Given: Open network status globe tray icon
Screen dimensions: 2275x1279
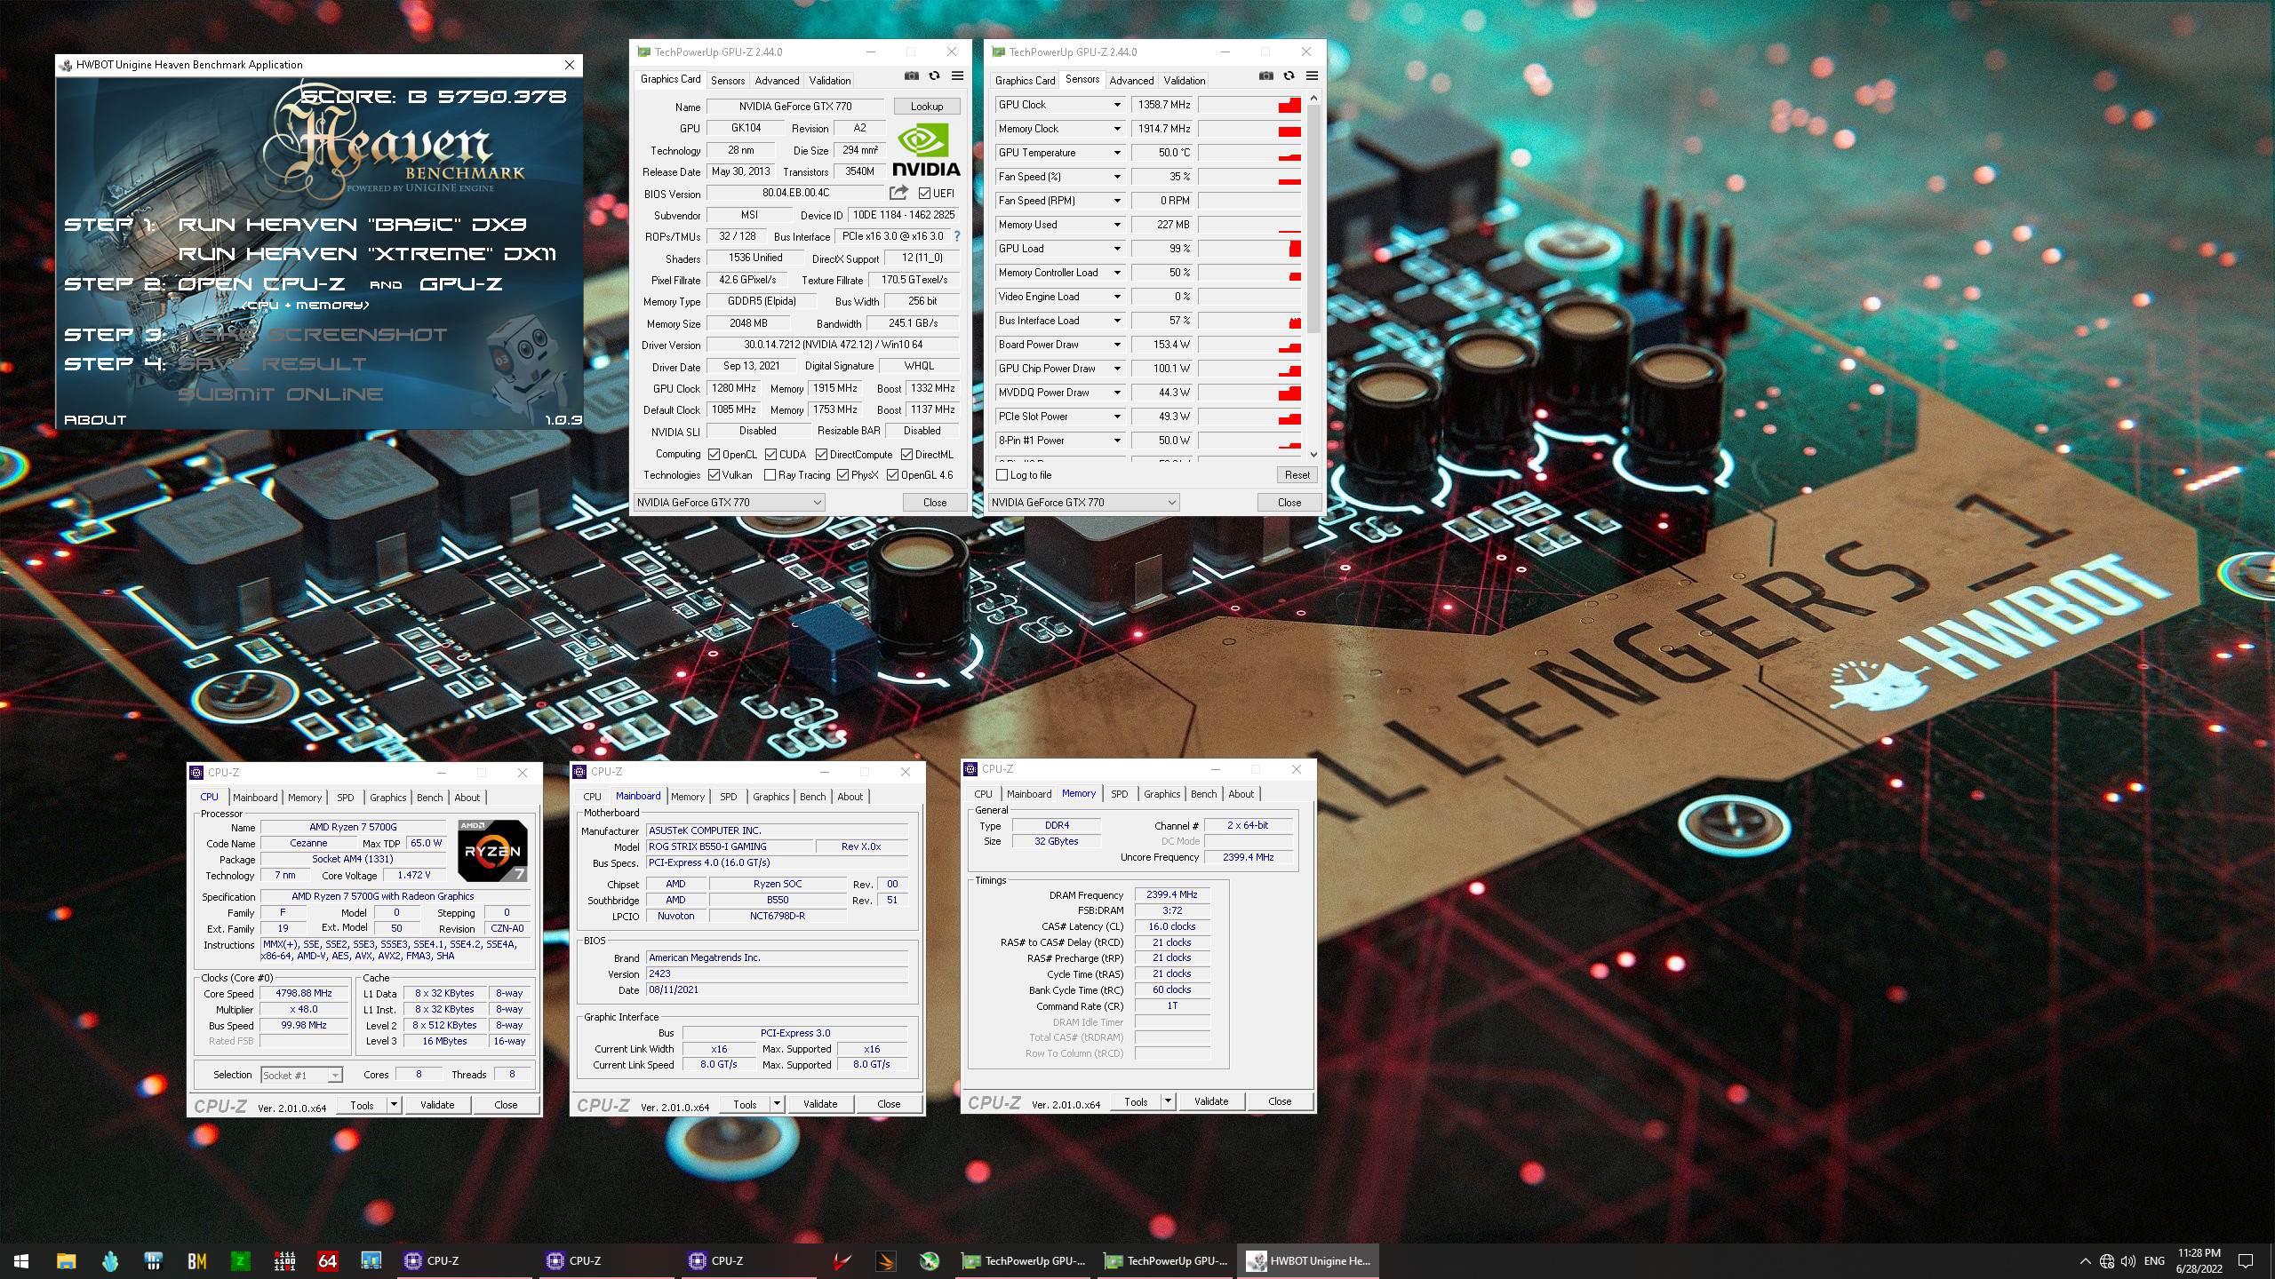Looking at the screenshot, I should pyautogui.click(x=2107, y=1261).
